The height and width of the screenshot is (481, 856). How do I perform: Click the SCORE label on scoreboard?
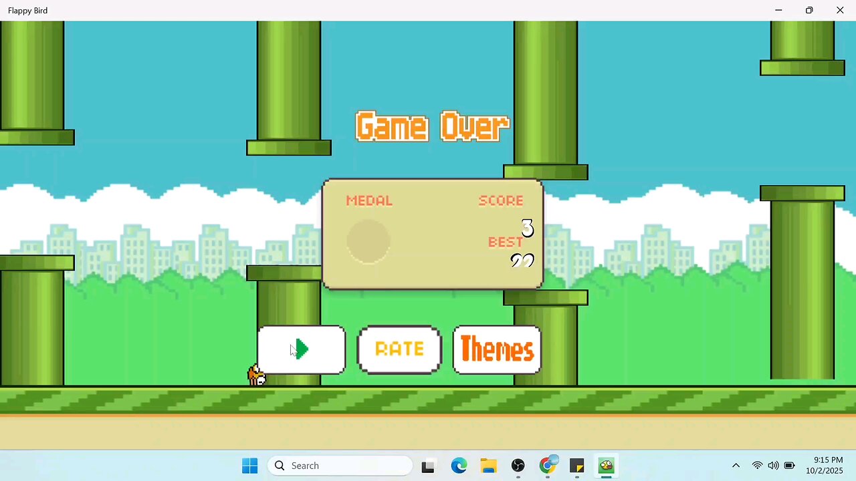501,200
